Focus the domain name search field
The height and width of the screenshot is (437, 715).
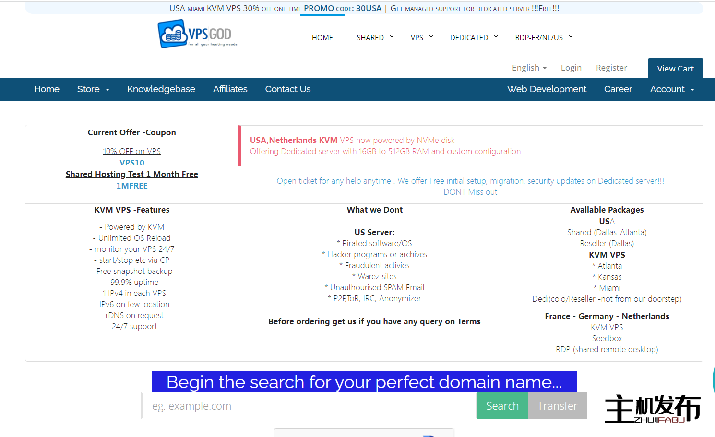[309, 406]
